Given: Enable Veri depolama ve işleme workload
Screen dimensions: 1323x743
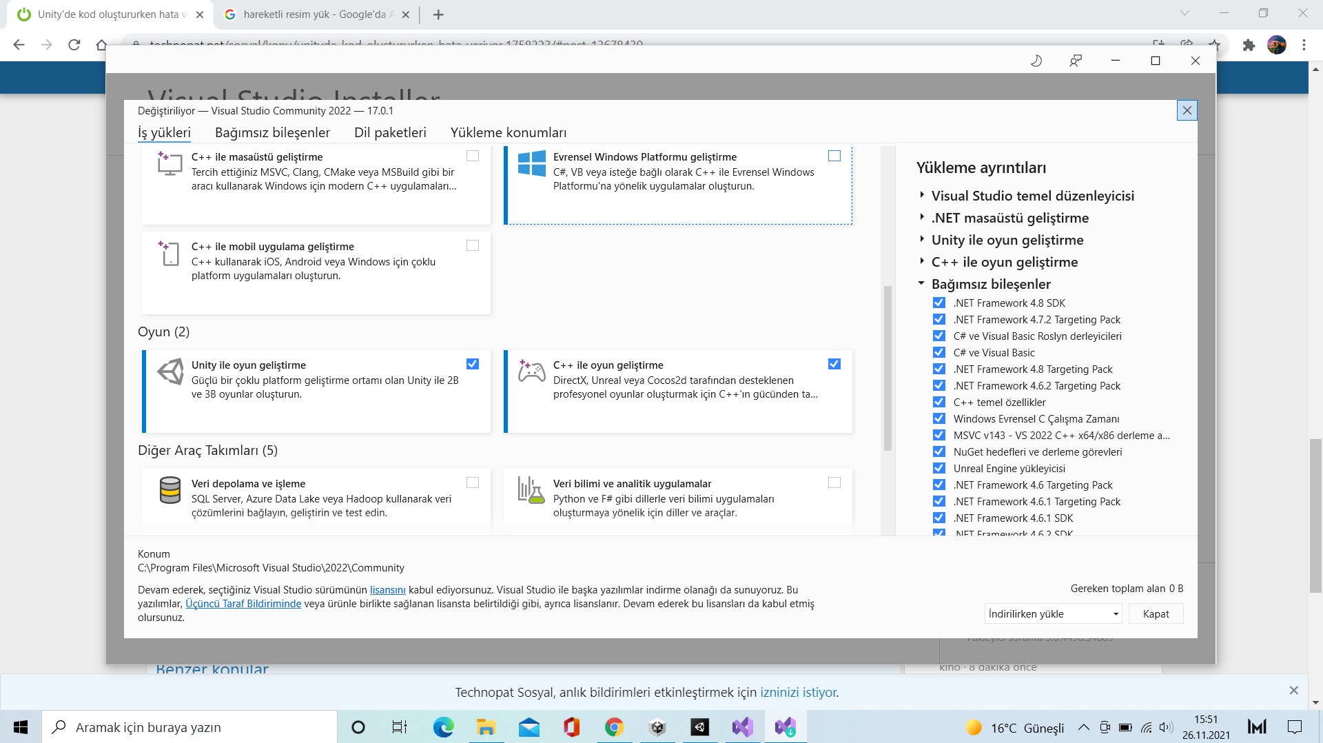Looking at the screenshot, I should (x=473, y=482).
